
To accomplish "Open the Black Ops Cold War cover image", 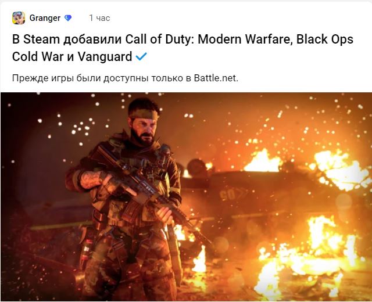I will click(x=186, y=197).
